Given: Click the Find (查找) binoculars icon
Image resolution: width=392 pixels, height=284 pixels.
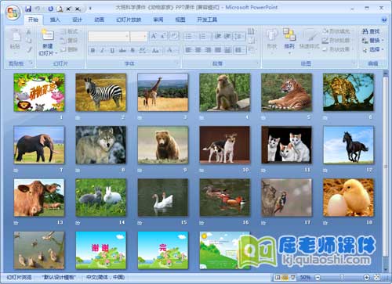Looking at the screenshot, I should click(365, 31).
